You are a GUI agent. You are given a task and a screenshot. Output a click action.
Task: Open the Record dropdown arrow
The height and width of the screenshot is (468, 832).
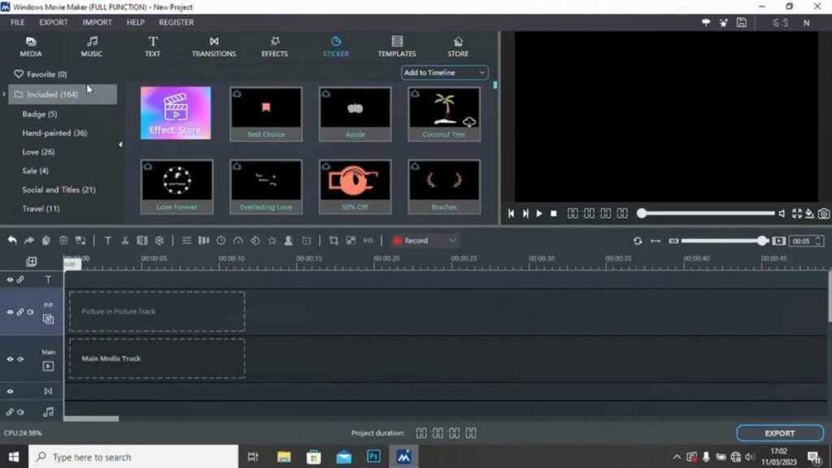tap(453, 240)
